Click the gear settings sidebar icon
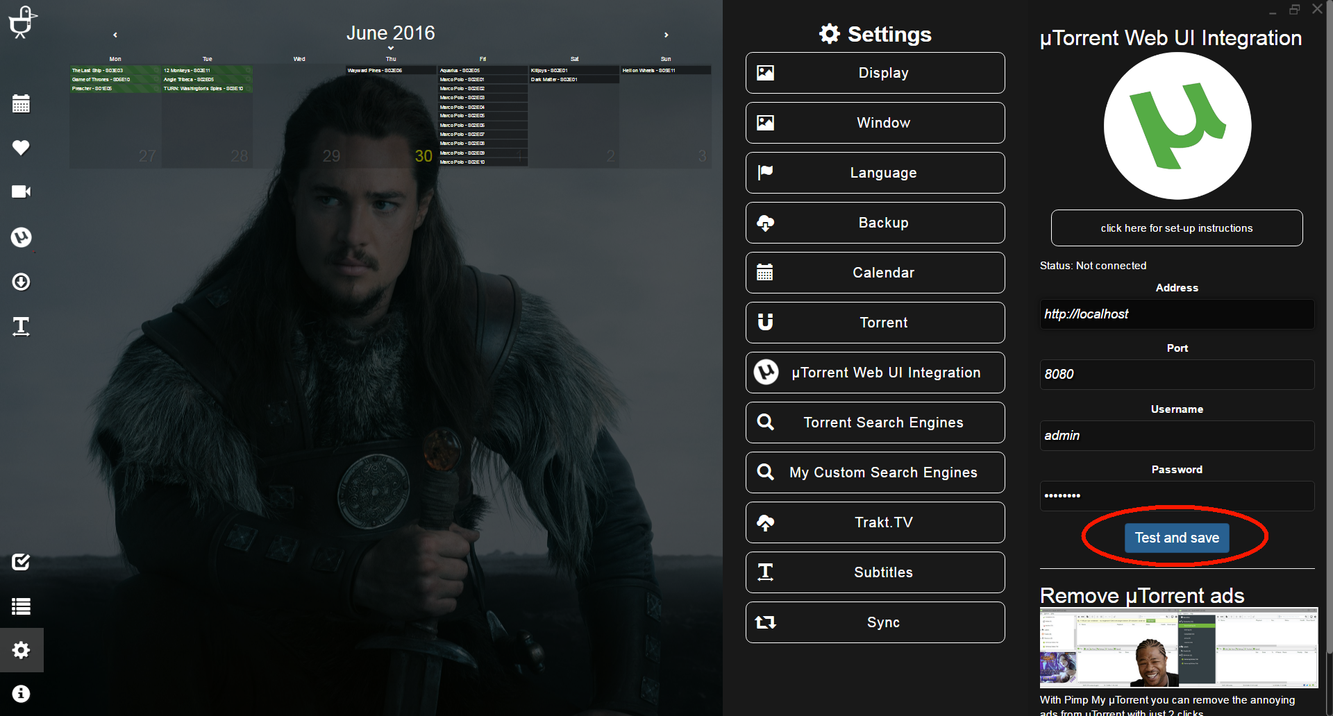The image size is (1333, 716). (22, 650)
